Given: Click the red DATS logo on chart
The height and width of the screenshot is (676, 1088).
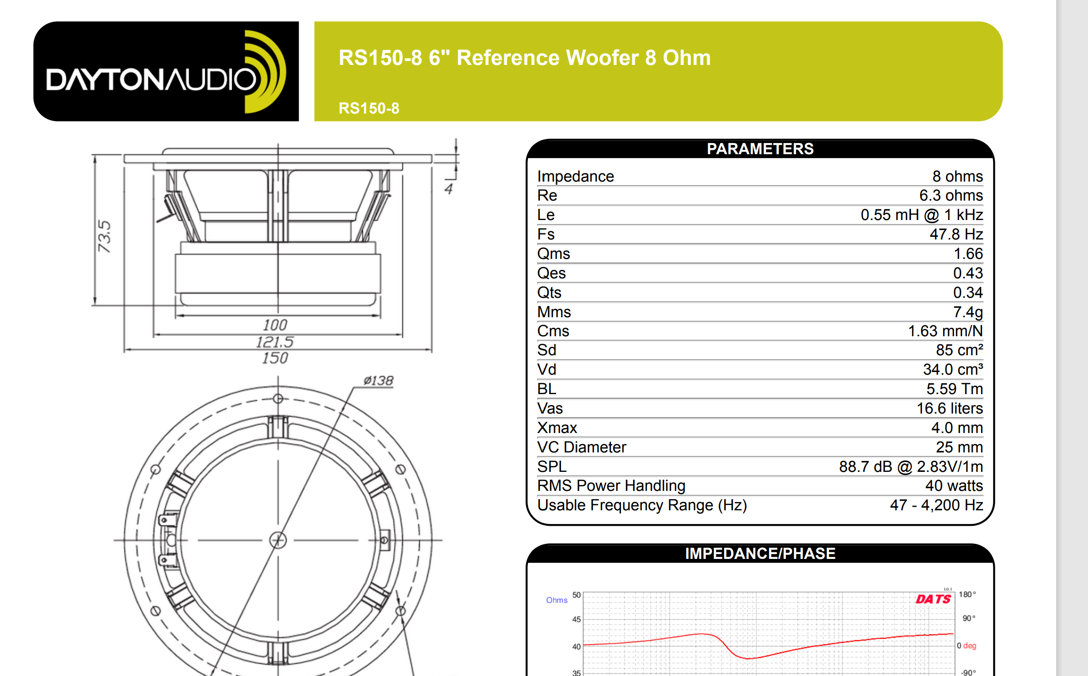Looking at the screenshot, I should [x=933, y=599].
